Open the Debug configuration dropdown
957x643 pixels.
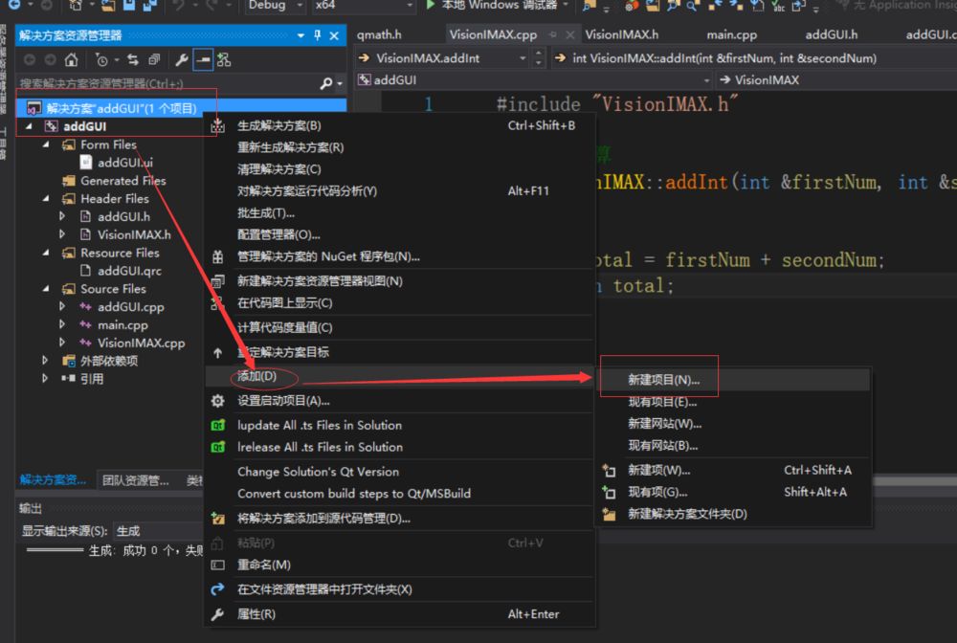[278, 8]
